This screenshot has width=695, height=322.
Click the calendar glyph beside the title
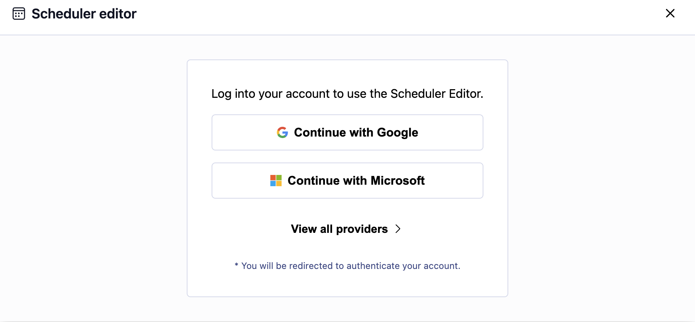pyautogui.click(x=18, y=13)
